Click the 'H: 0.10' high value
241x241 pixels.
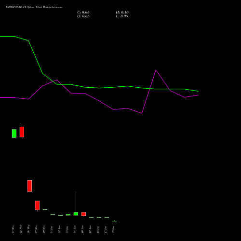tap(122, 13)
